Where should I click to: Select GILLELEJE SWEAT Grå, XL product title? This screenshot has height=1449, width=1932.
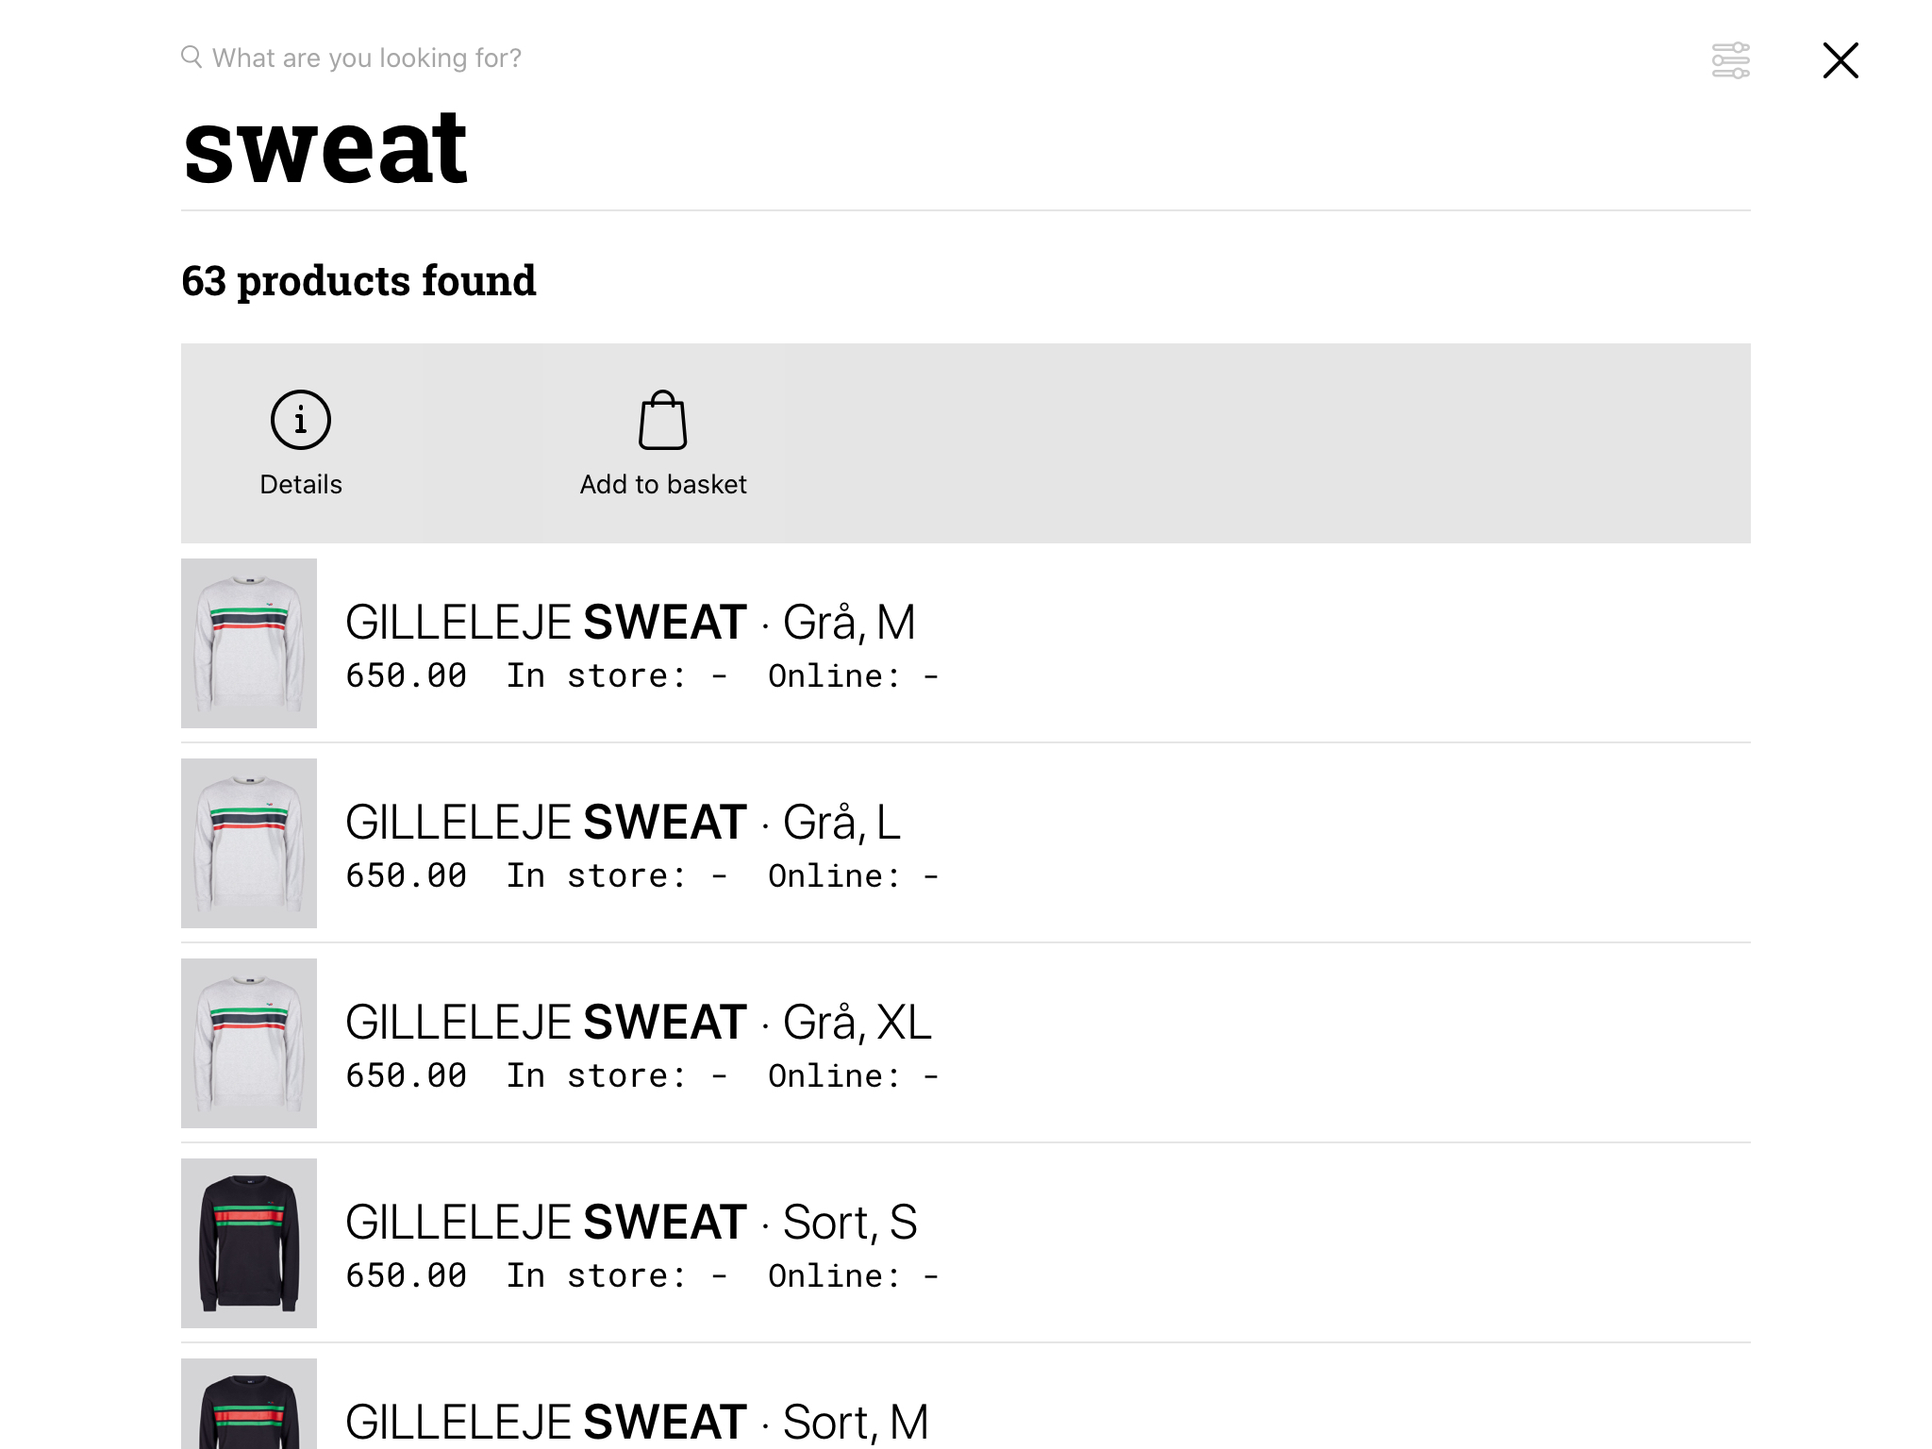[638, 1023]
